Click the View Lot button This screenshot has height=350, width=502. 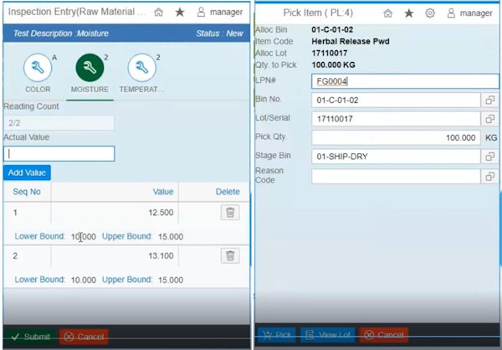pyautogui.click(x=328, y=335)
